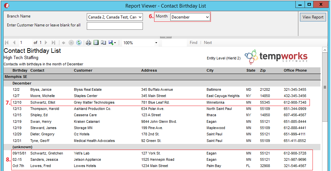Select contact Shipley, Ed

pyautogui.click(x=39, y=115)
